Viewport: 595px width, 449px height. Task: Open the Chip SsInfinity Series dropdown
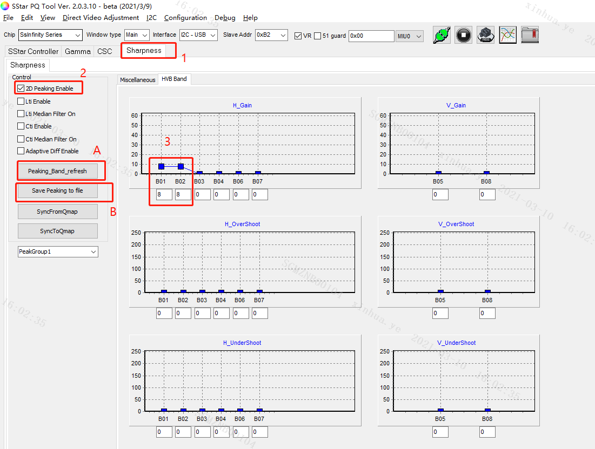50,35
